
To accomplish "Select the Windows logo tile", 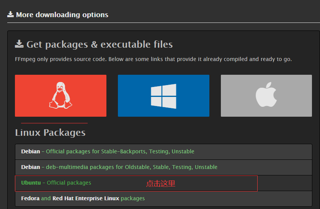I will (x=163, y=96).
